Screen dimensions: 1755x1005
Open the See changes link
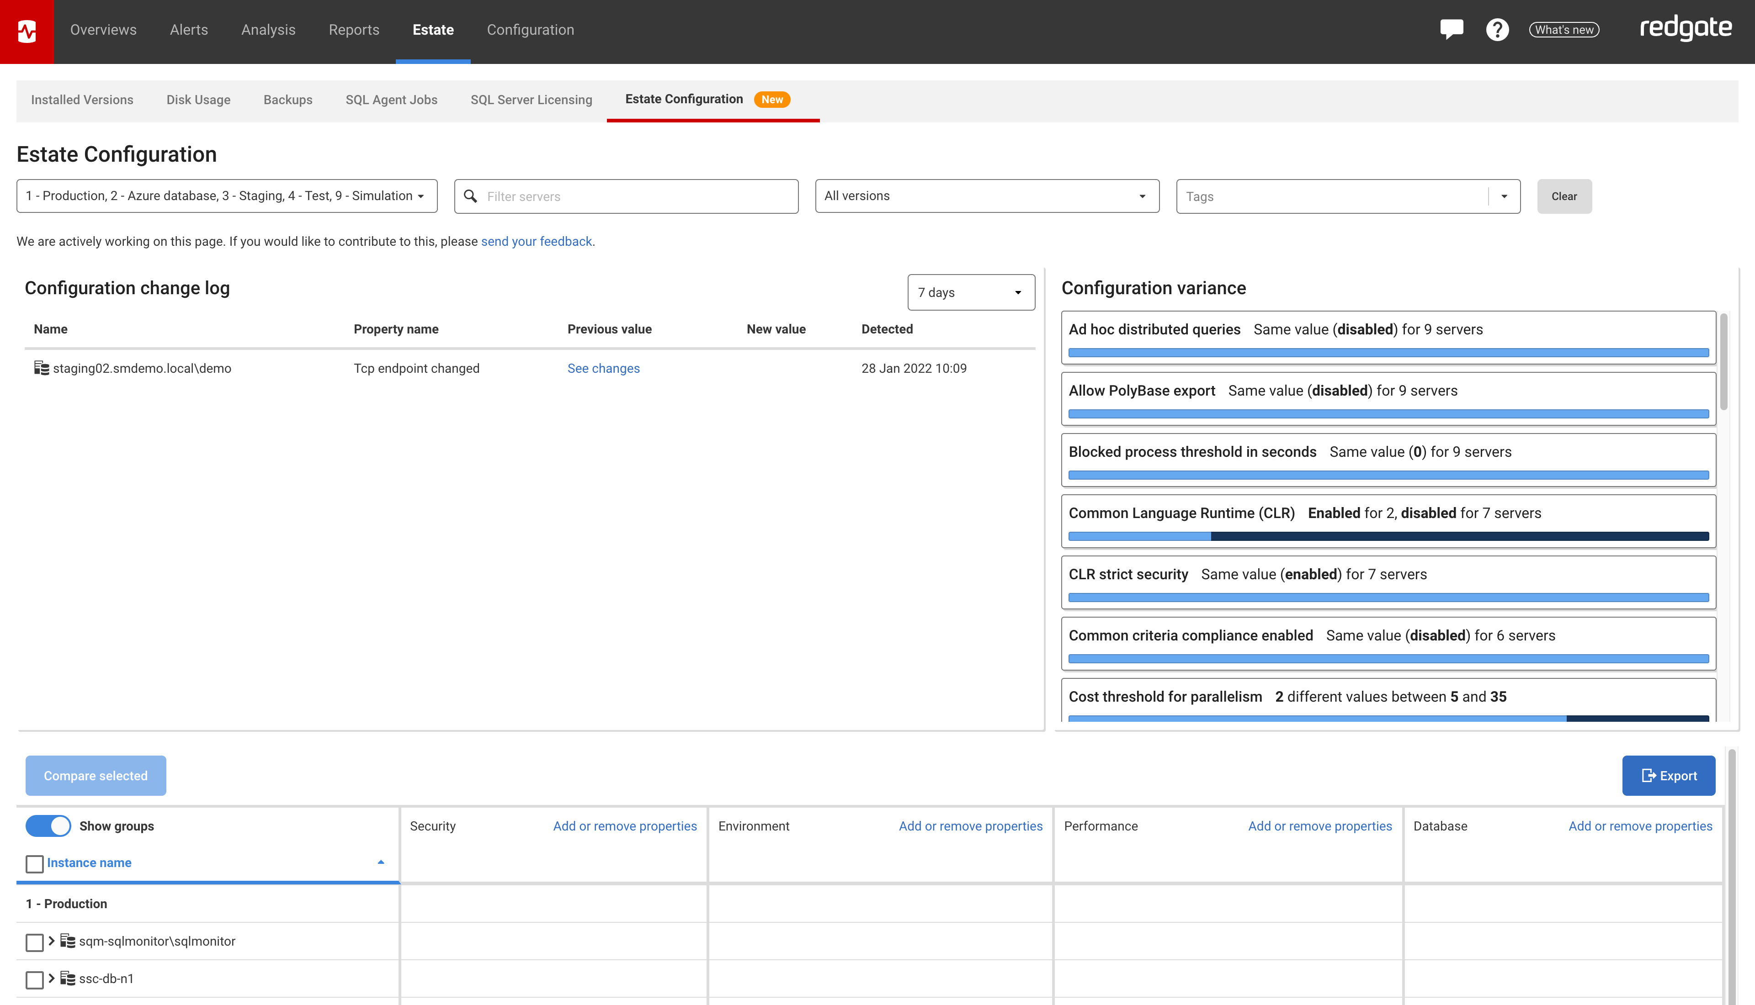coord(603,369)
